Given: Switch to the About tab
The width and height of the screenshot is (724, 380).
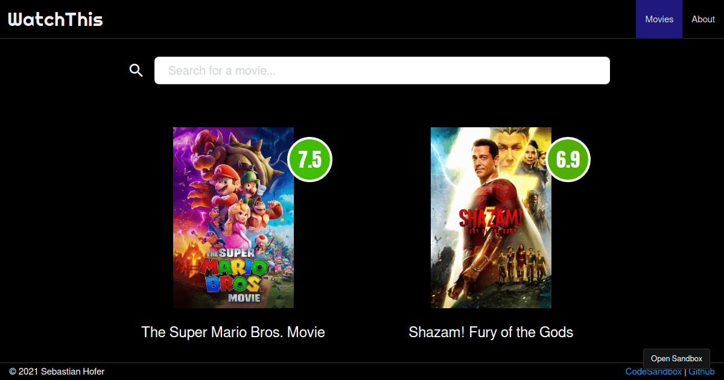Looking at the screenshot, I should [703, 19].
